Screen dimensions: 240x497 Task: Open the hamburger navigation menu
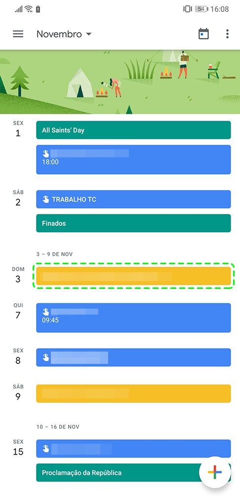18,34
